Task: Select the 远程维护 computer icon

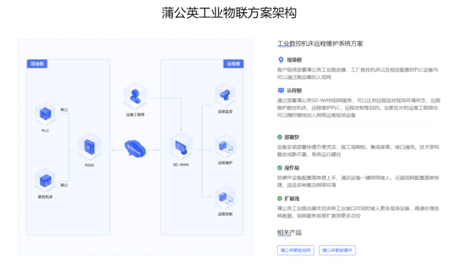Action: [x=225, y=146]
